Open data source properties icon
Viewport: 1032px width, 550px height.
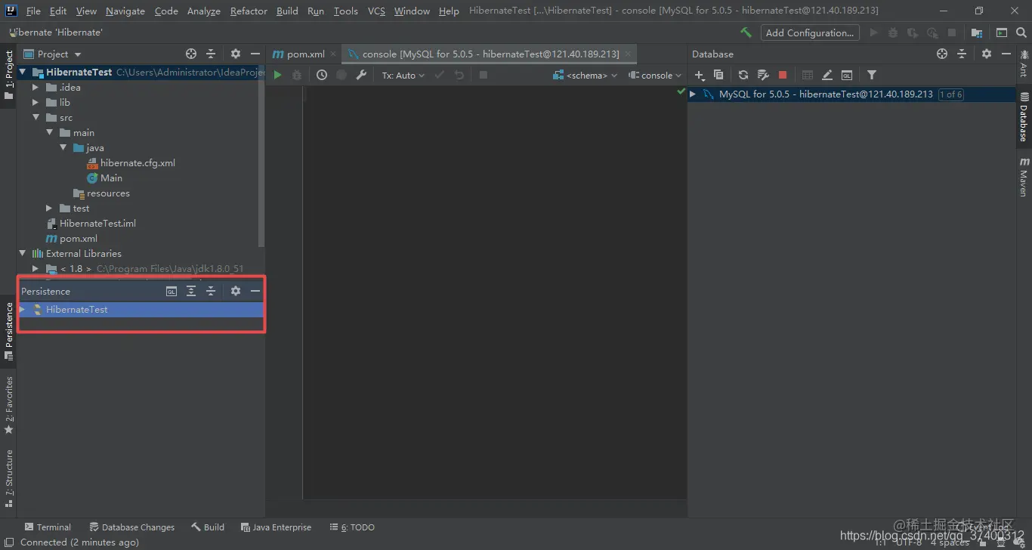(x=763, y=75)
